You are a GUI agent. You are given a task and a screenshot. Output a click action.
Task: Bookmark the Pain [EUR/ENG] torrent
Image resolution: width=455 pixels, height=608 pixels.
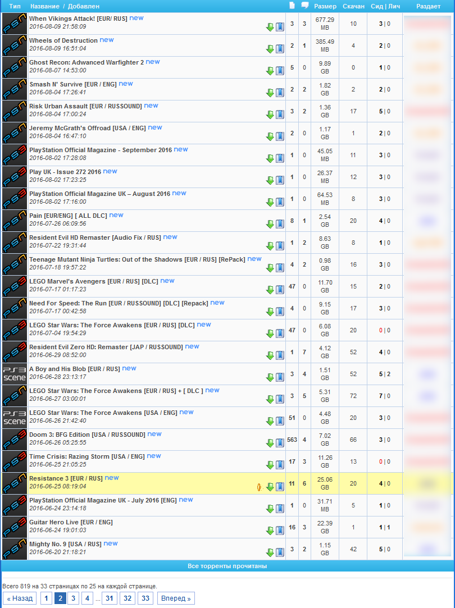280,224
